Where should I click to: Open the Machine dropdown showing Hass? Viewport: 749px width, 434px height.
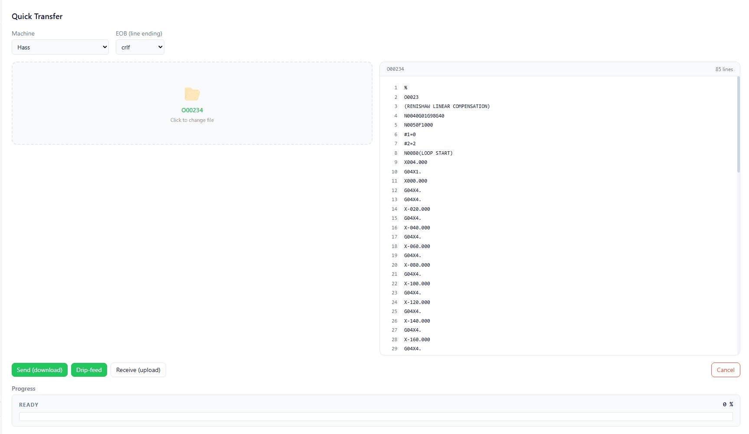tap(60, 47)
